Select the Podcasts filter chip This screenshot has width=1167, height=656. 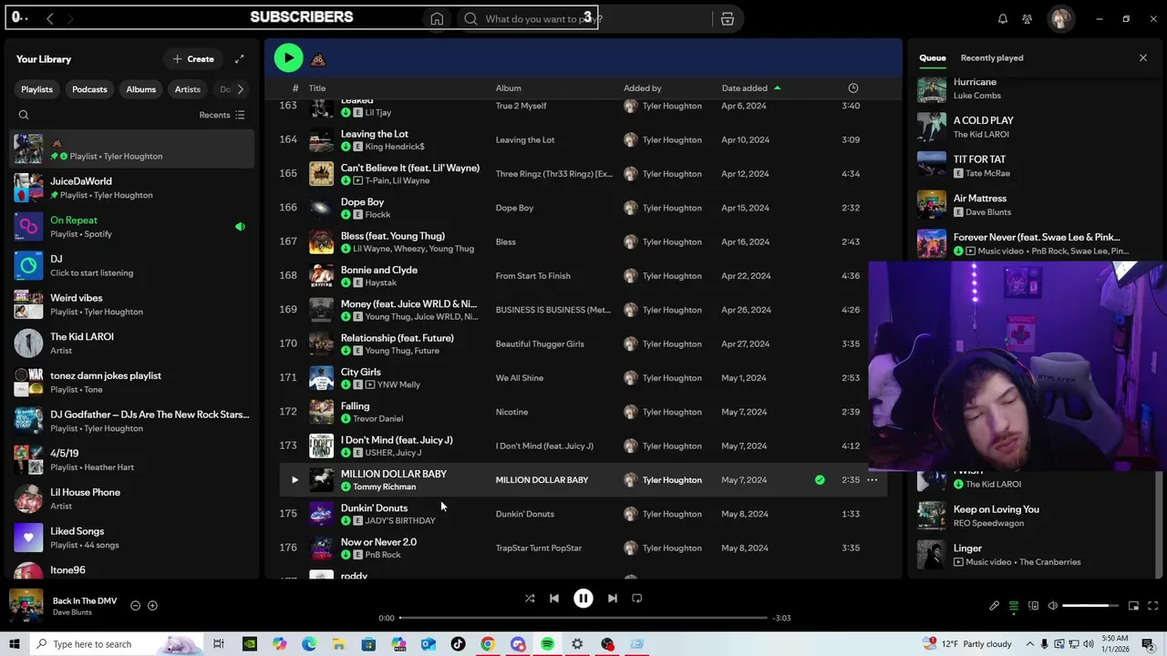[x=89, y=89]
